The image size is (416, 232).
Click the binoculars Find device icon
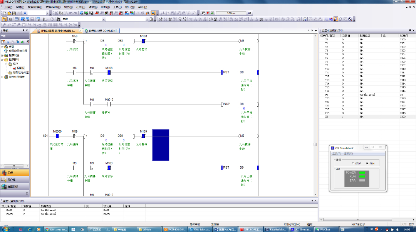tap(59, 19)
